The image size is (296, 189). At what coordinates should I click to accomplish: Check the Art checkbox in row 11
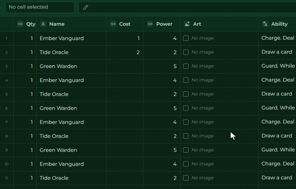coord(186,178)
